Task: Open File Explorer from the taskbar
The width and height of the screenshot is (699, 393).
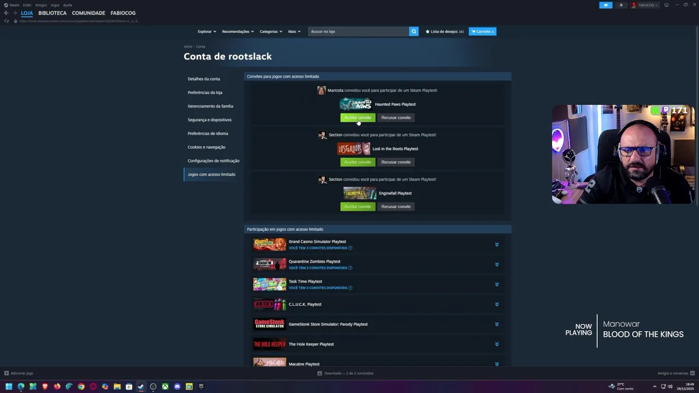Action: [x=117, y=386]
